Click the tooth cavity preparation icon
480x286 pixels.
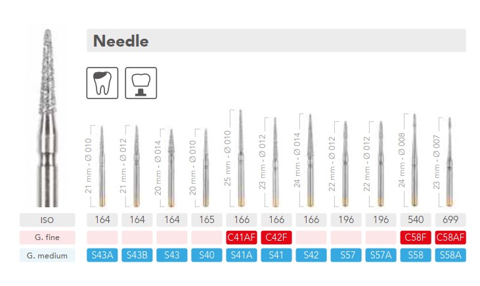[x=102, y=83]
